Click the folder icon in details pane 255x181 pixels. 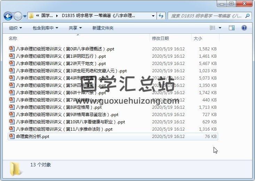pyautogui.click(x=16, y=169)
